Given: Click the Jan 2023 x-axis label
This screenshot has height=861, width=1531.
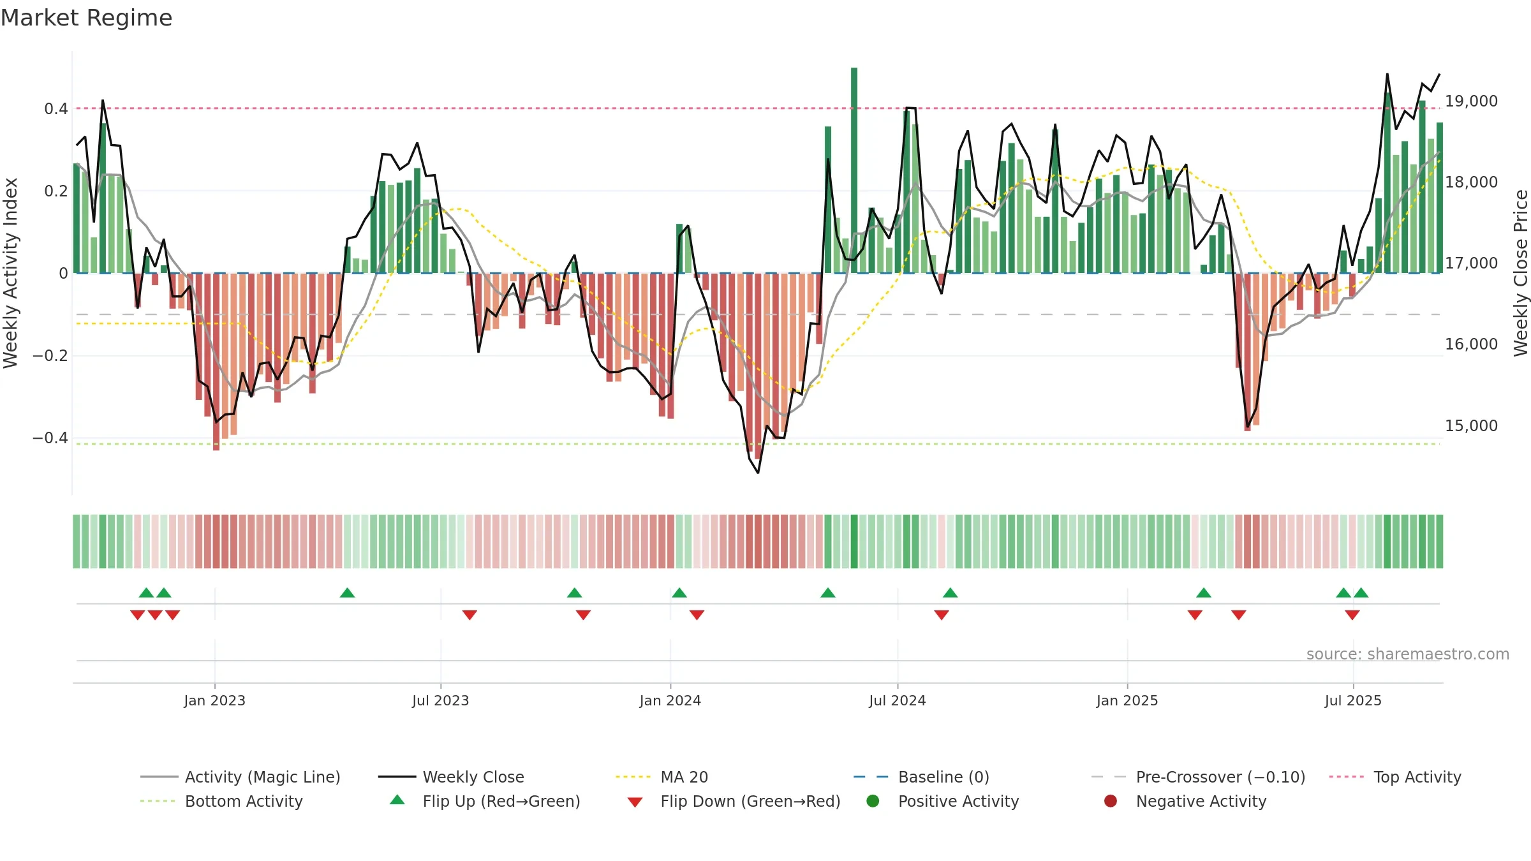Looking at the screenshot, I should [x=215, y=700].
